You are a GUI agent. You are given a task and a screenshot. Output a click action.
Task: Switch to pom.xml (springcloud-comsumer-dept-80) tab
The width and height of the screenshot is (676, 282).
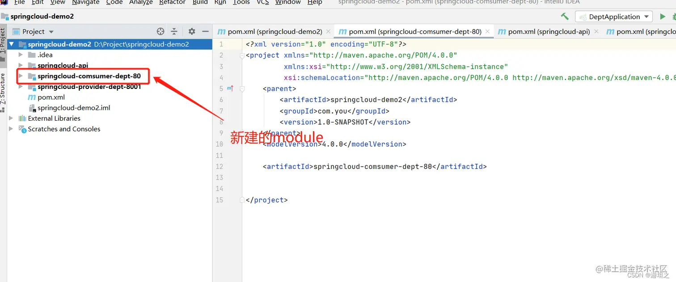click(x=415, y=31)
